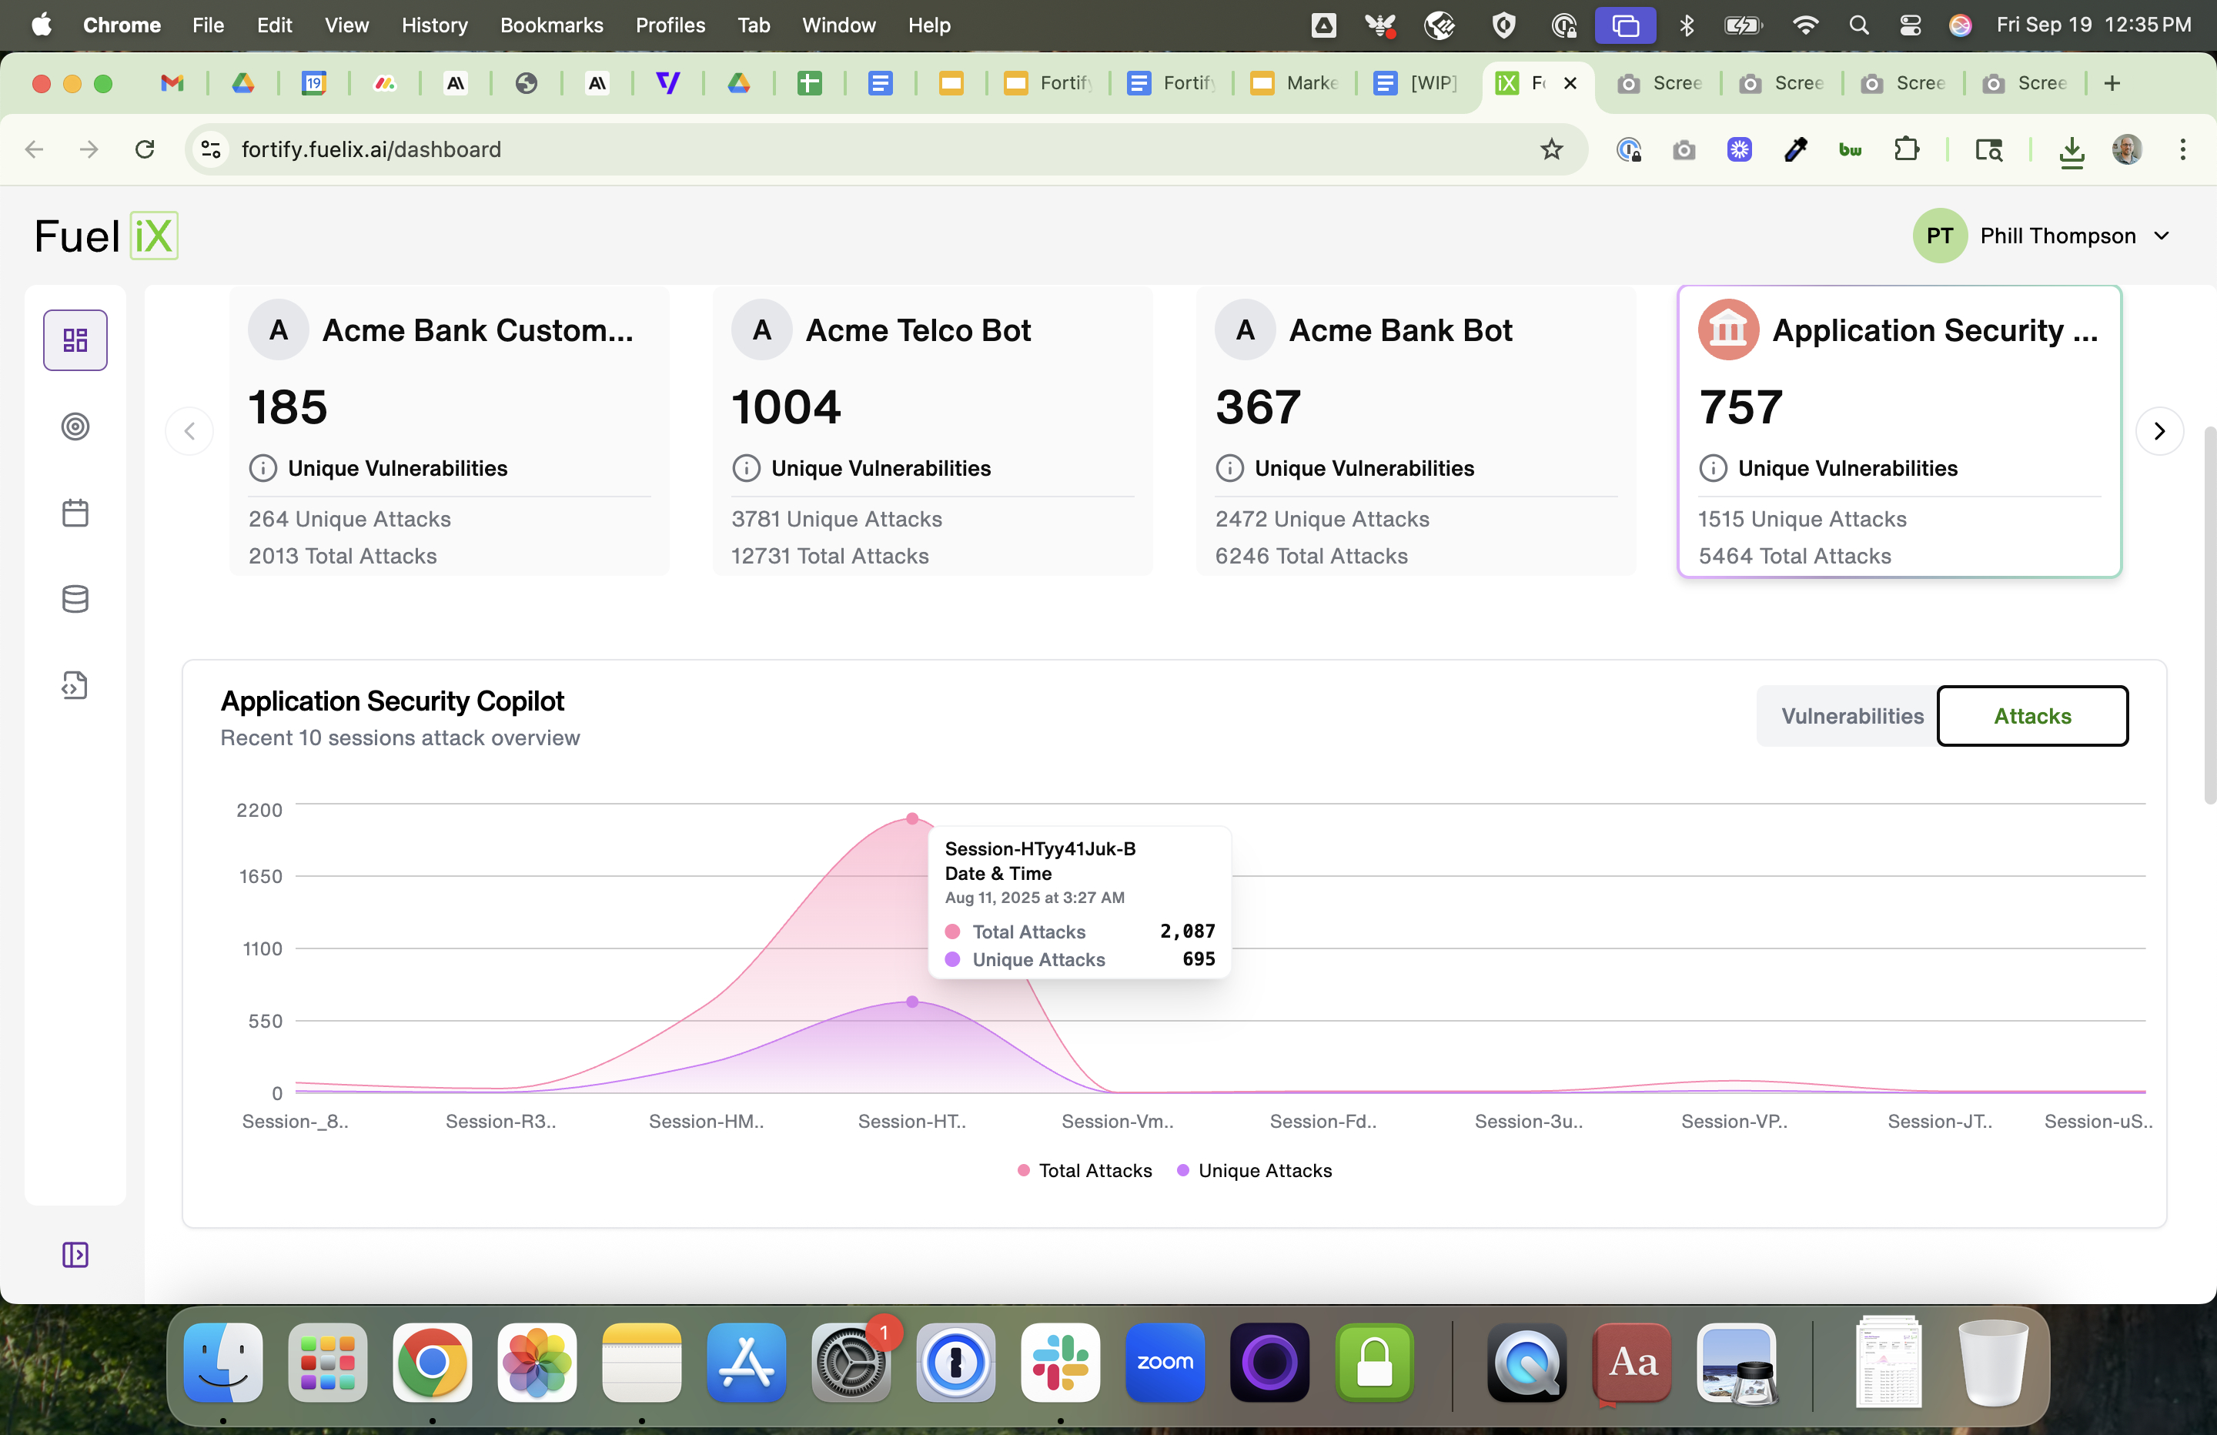Click the bank icon on Application Security card

point(1728,329)
